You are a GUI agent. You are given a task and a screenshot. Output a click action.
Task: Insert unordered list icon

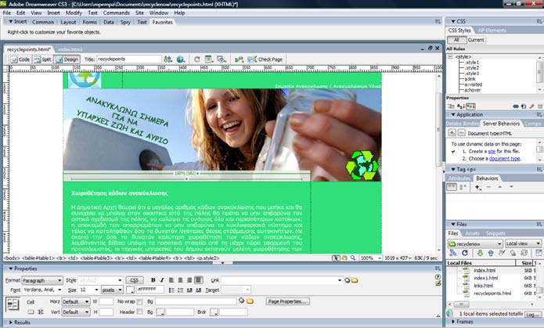(x=171, y=290)
